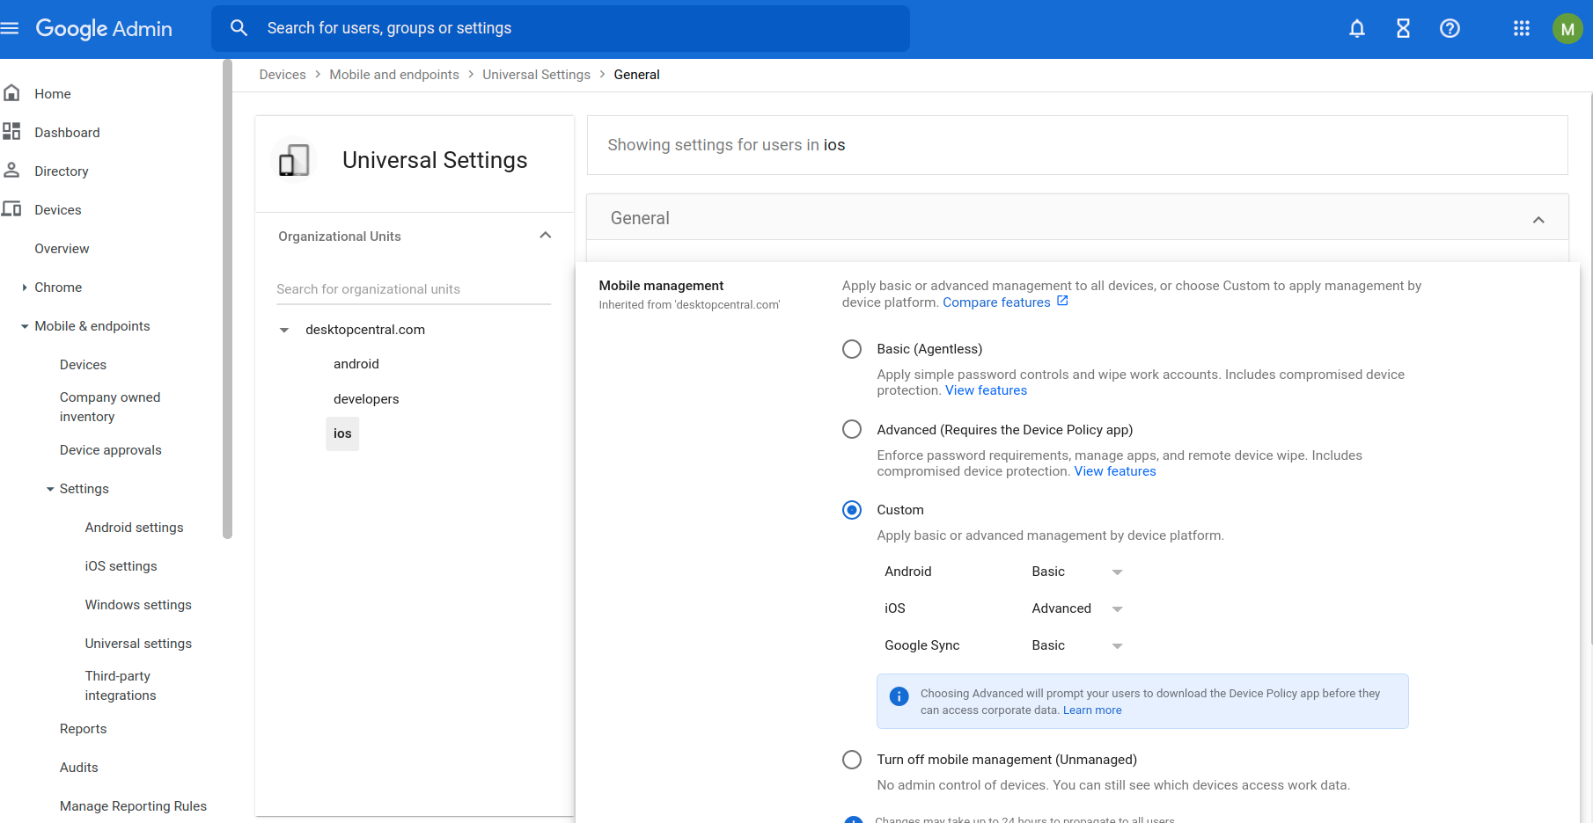Click the organizational units search field
Viewport: 1593px width, 823px height.
point(414,289)
